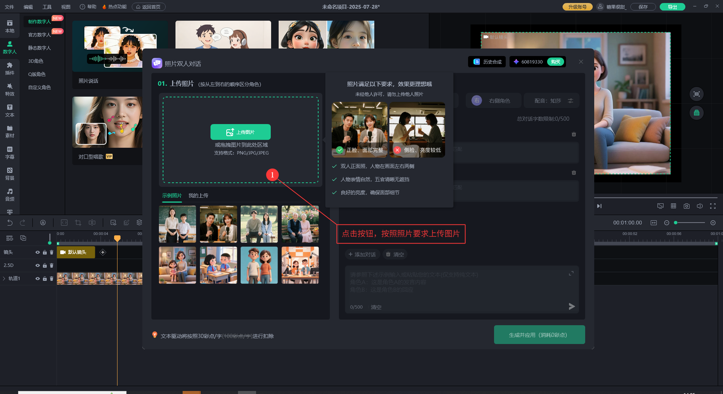Take a snapshot with the preview camera icon
Viewport: 723px width, 394px height.
click(686, 206)
